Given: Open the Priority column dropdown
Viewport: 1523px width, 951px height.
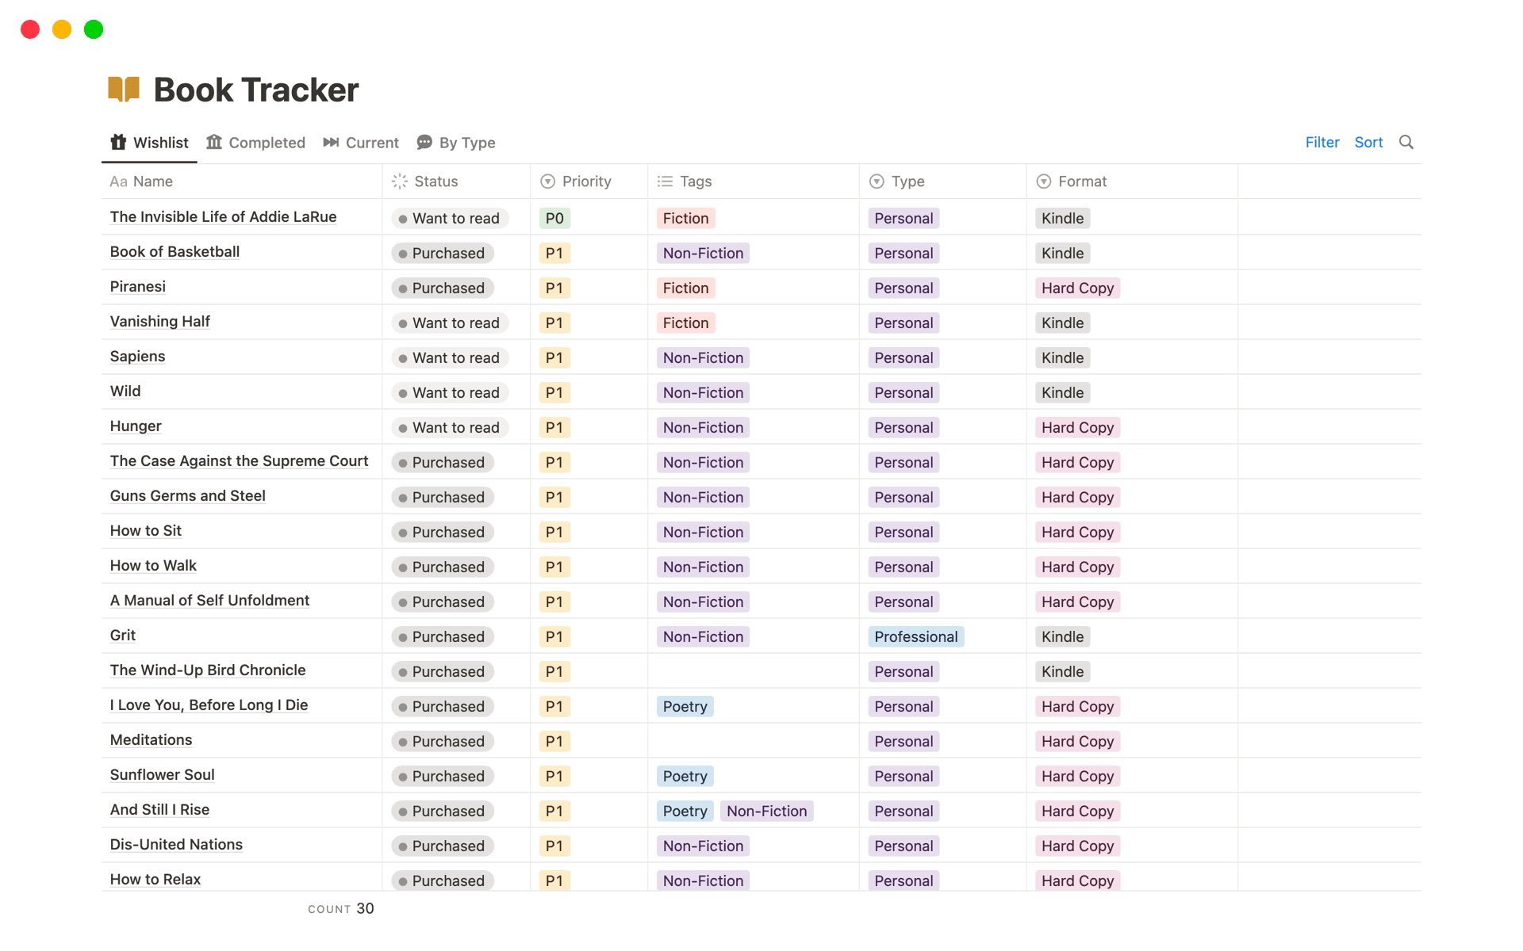Looking at the screenshot, I should [547, 181].
